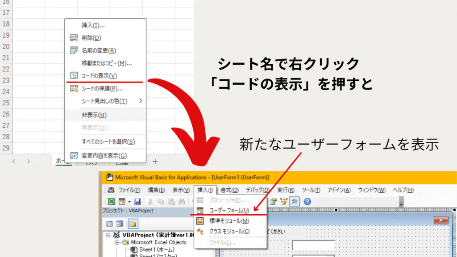Open the Insert object dropdown arrow in the toolbar
Screen dimensions: 457x257
pyautogui.click(x=129, y=201)
